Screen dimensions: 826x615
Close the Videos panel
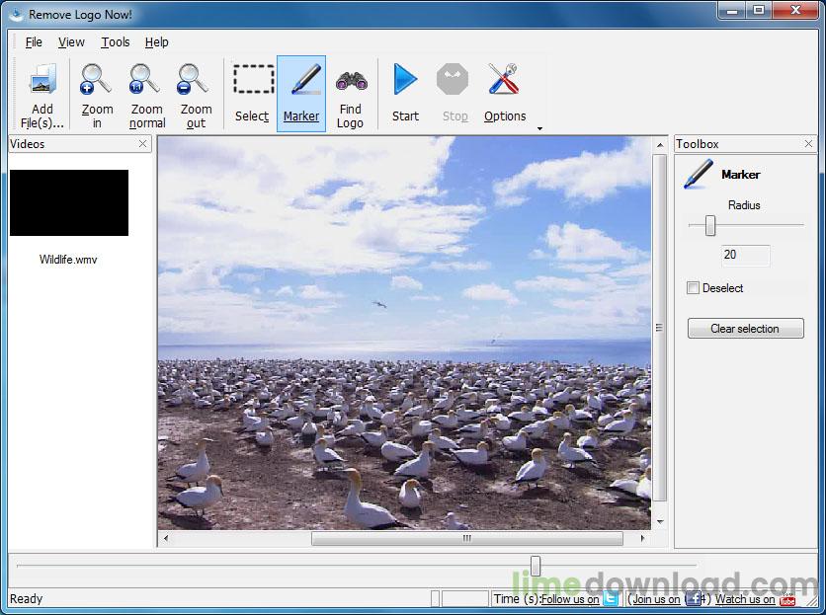tap(143, 144)
